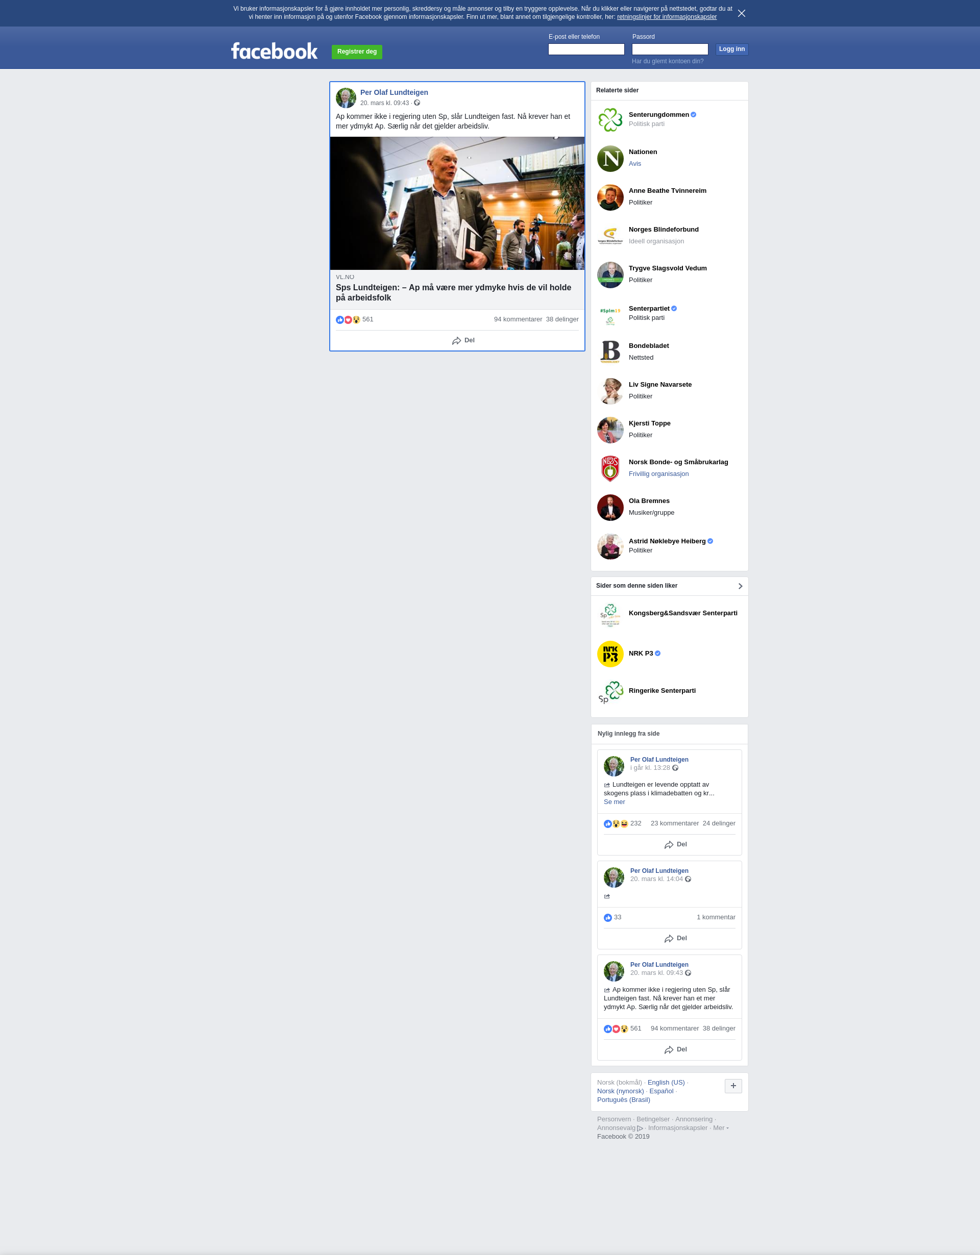Open the '38 delinger' count on the main post
The width and height of the screenshot is (980, 1255).
tap(562, 319)
